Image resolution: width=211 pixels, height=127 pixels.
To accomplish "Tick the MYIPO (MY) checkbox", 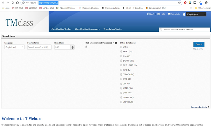I will point(121,88).
